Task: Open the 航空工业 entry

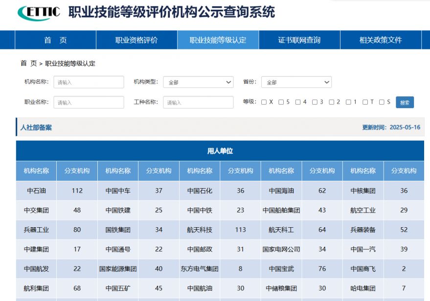Action: point(363,210)
